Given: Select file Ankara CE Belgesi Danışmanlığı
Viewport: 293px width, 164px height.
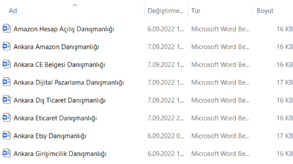Looking at the screenshot, I should coord(59,65).
